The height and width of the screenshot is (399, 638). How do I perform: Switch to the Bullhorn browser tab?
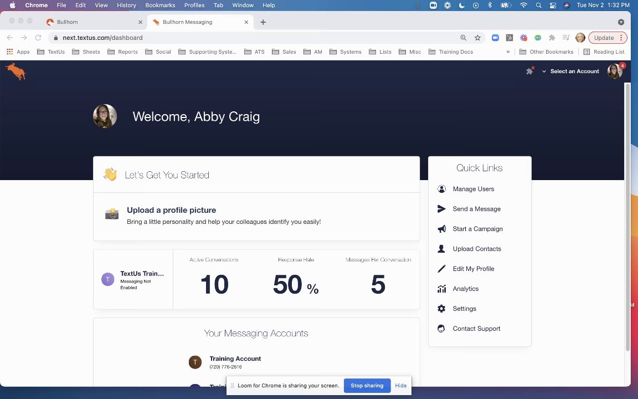[95, 22]
